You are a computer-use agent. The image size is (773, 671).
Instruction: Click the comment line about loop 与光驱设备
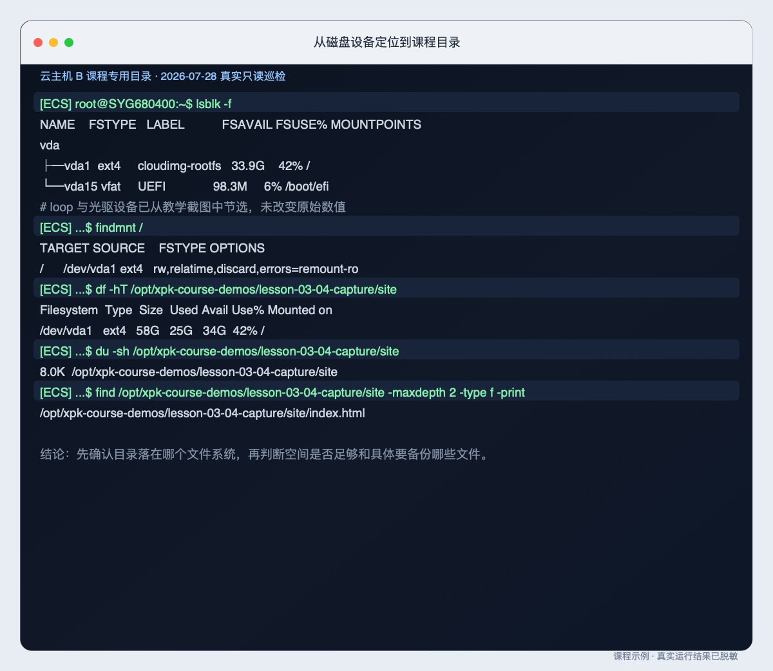tap(193, 207)
